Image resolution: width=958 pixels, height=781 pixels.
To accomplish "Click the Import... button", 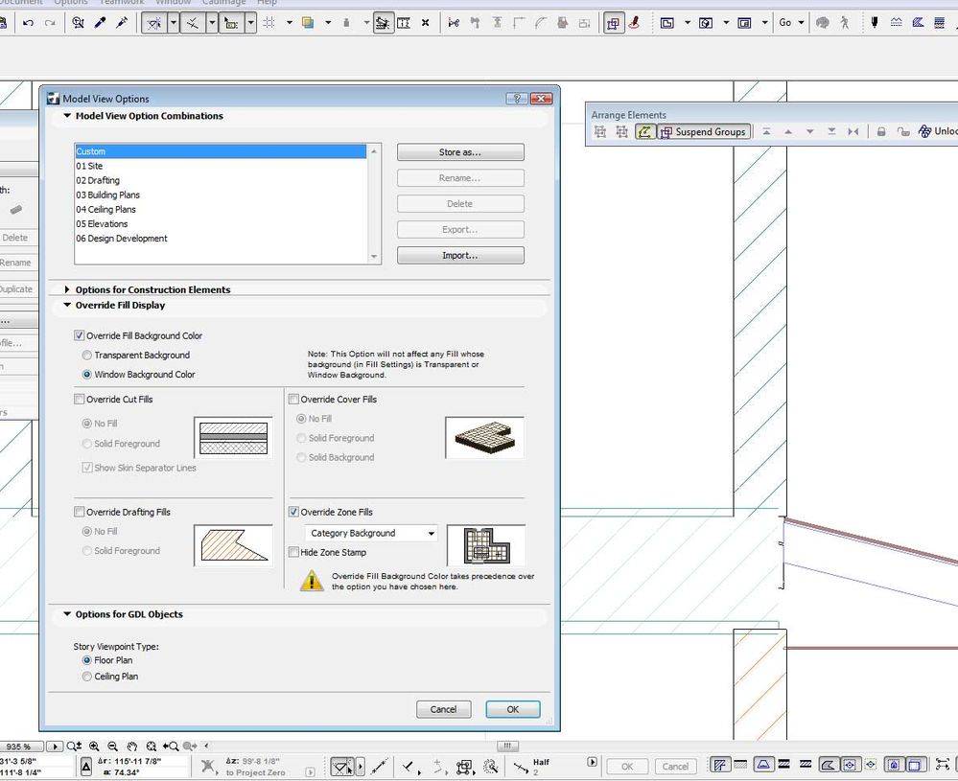I will click(460, 256).
